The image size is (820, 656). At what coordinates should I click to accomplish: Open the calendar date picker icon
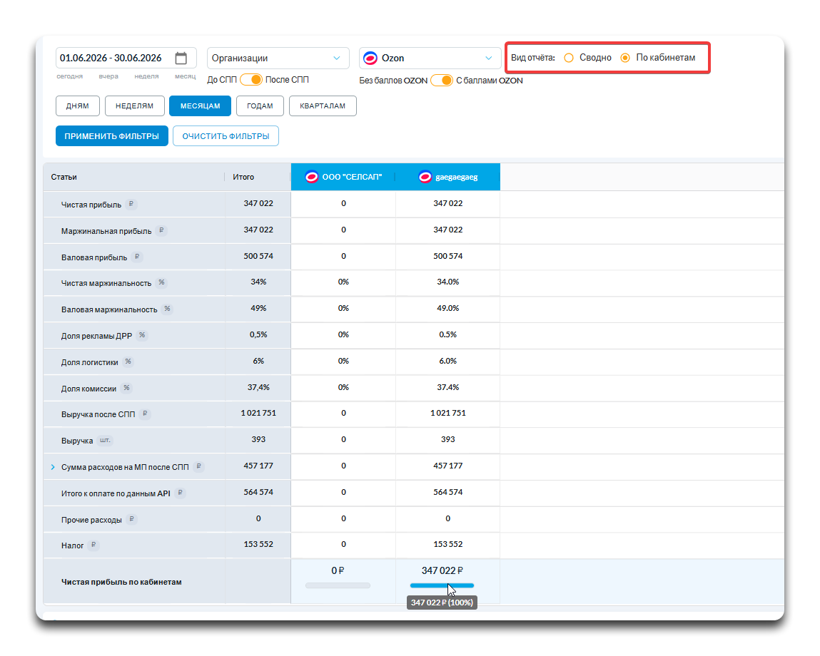click(181, 58)
